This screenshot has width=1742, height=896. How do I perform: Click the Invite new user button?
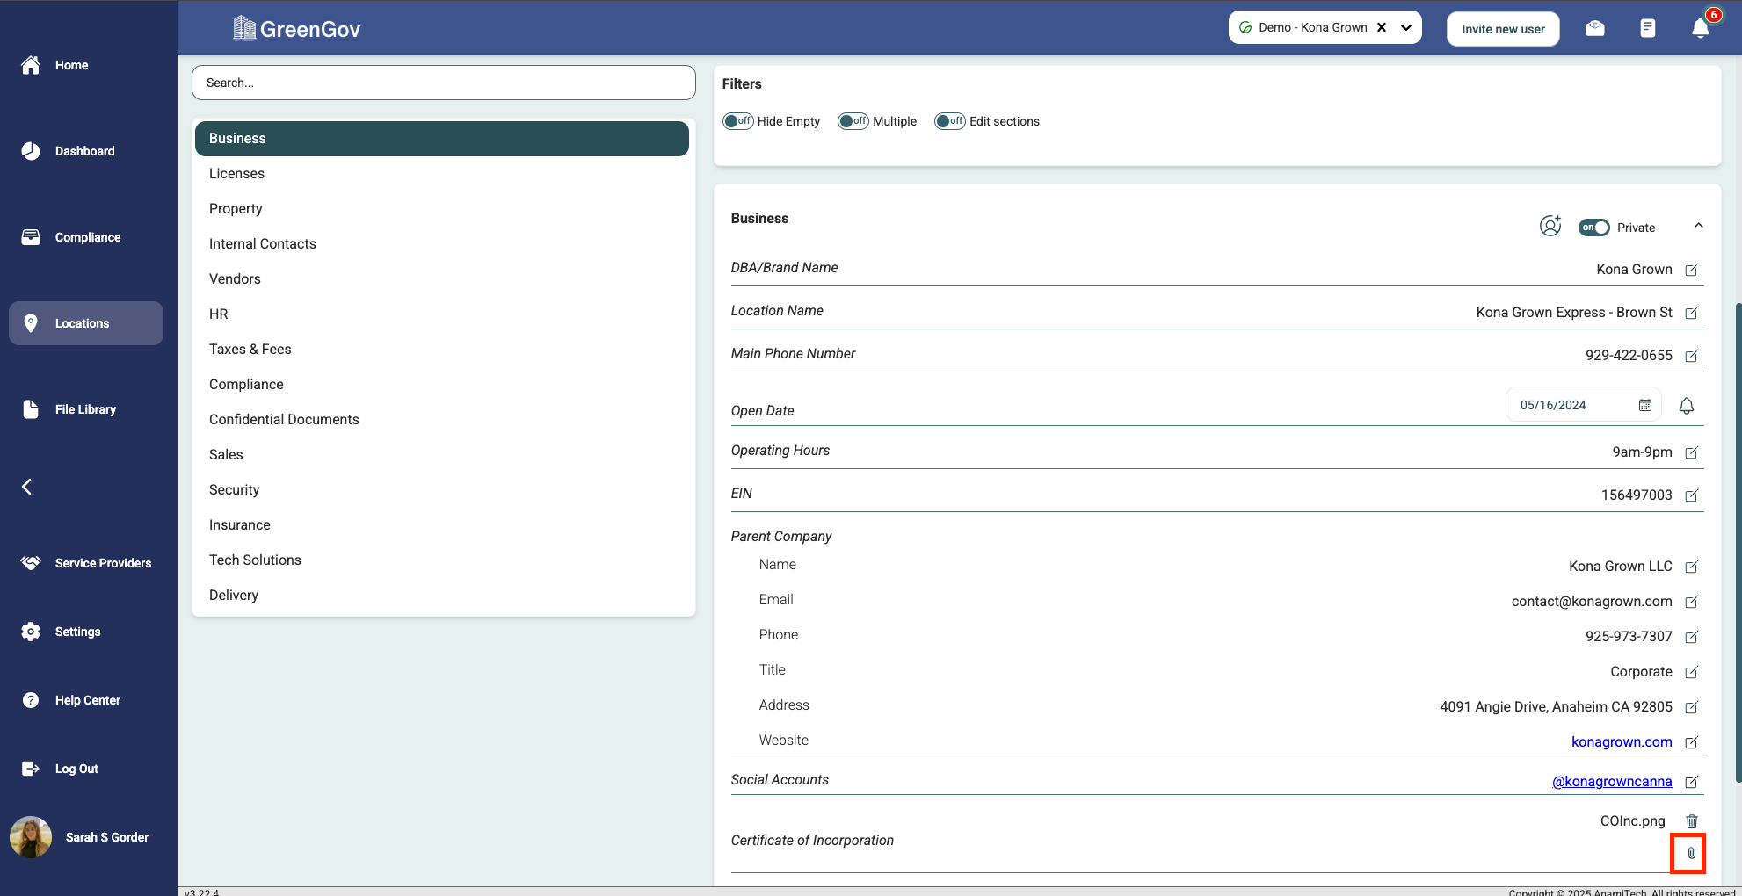pos(1503,29)
